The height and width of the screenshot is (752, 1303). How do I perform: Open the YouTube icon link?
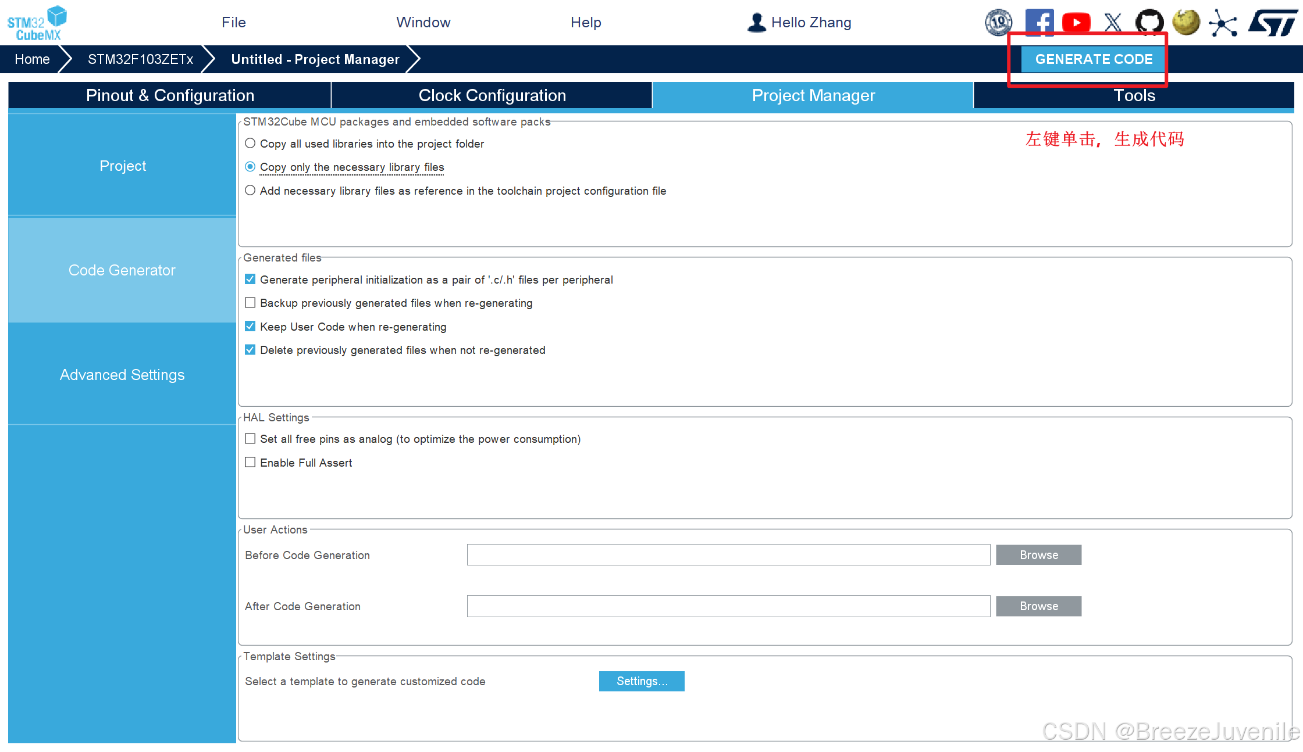1076,23
